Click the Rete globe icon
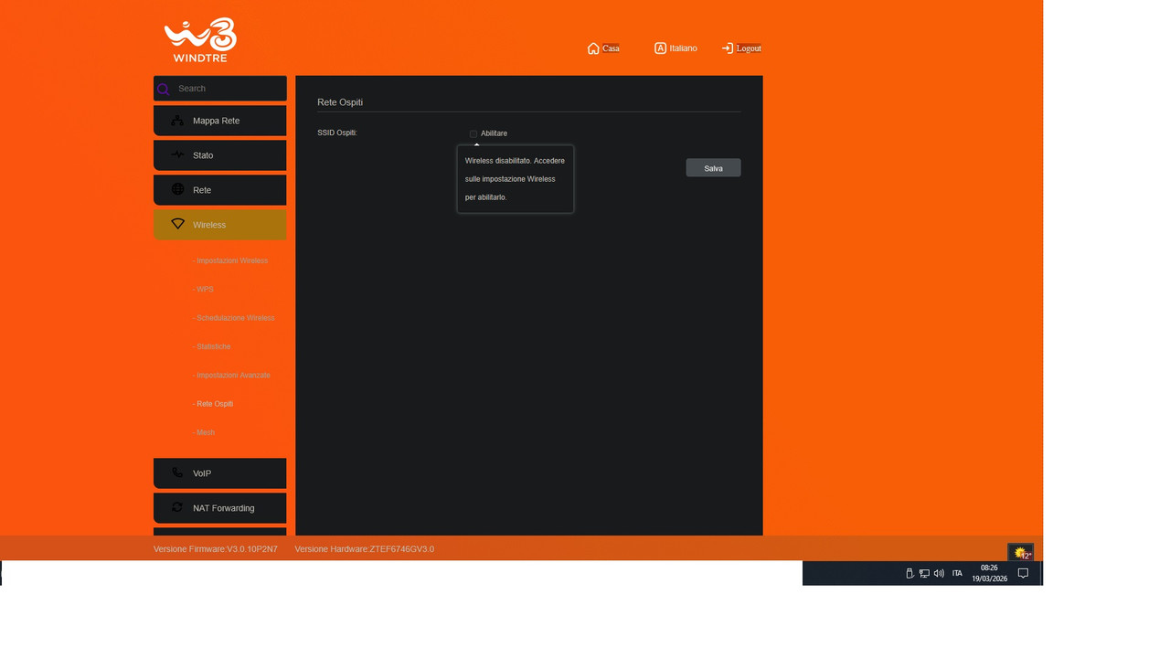Viewport: 1170px width, 658px height. point(177,189)
